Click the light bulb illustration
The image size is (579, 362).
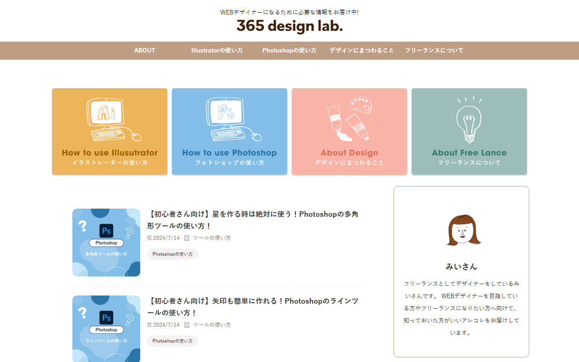point(469,119)
